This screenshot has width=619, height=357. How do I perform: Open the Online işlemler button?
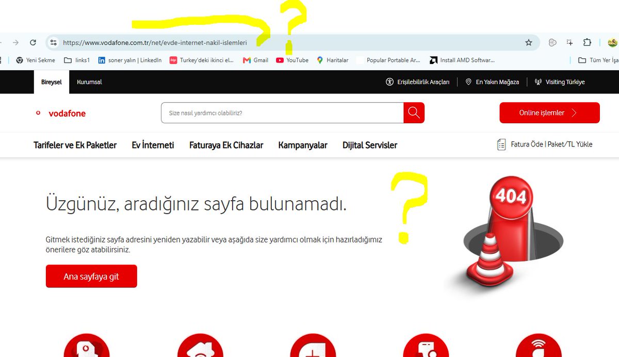[549, 113]
